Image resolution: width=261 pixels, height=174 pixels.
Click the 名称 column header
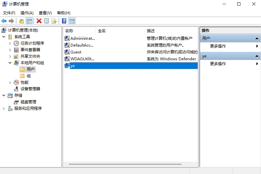point(69,31)
